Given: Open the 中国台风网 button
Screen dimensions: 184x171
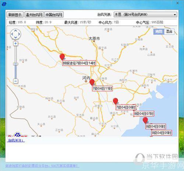Looking at the screenshot, I should (x=54, y=15).
